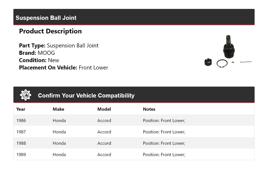Click the snap ring in product photo
The height and width of the screenshot is (169, 268).
click(222, 64)
